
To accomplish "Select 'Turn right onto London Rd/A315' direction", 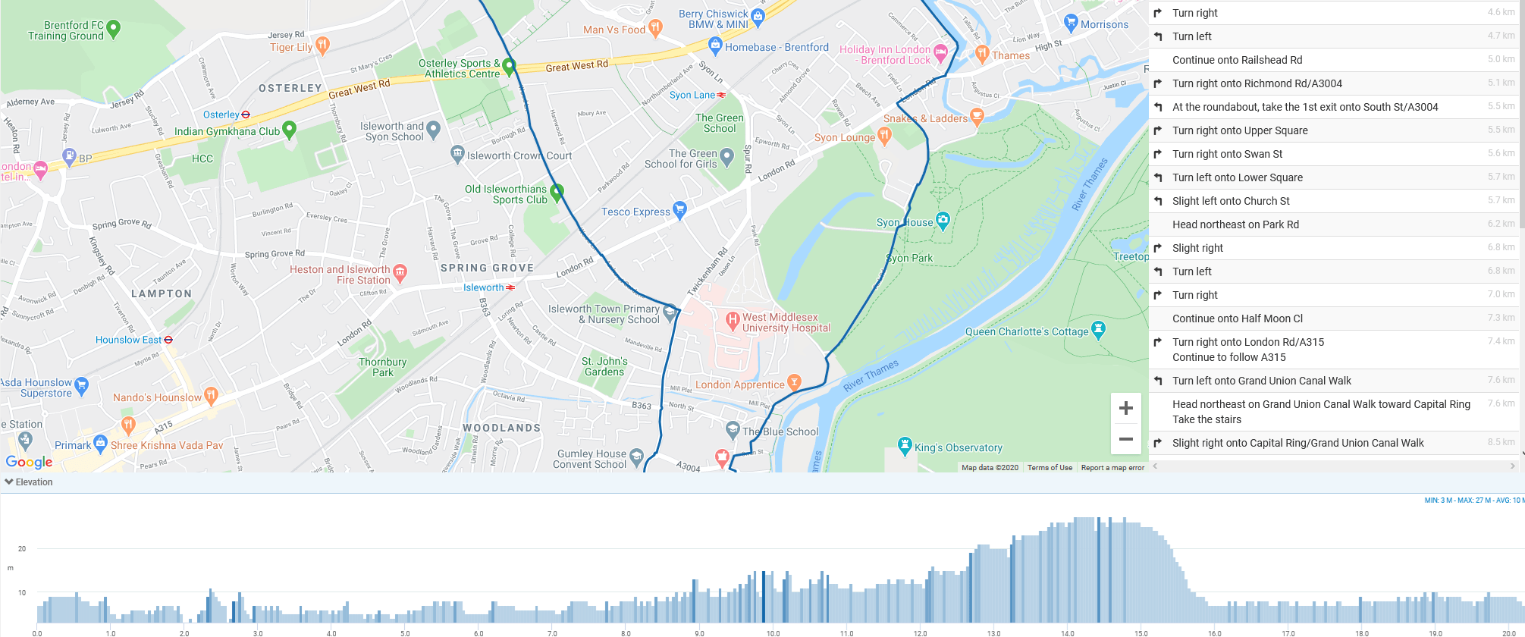I will 1335,350.
